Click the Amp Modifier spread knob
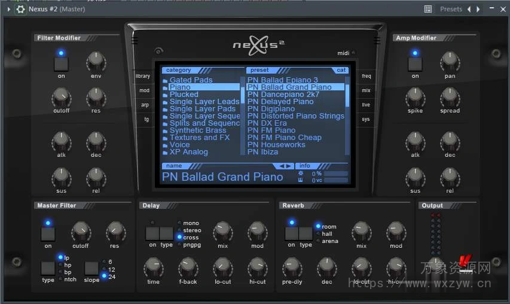Image resolution: width=510 pixels, height=304 pixels. 450,98
